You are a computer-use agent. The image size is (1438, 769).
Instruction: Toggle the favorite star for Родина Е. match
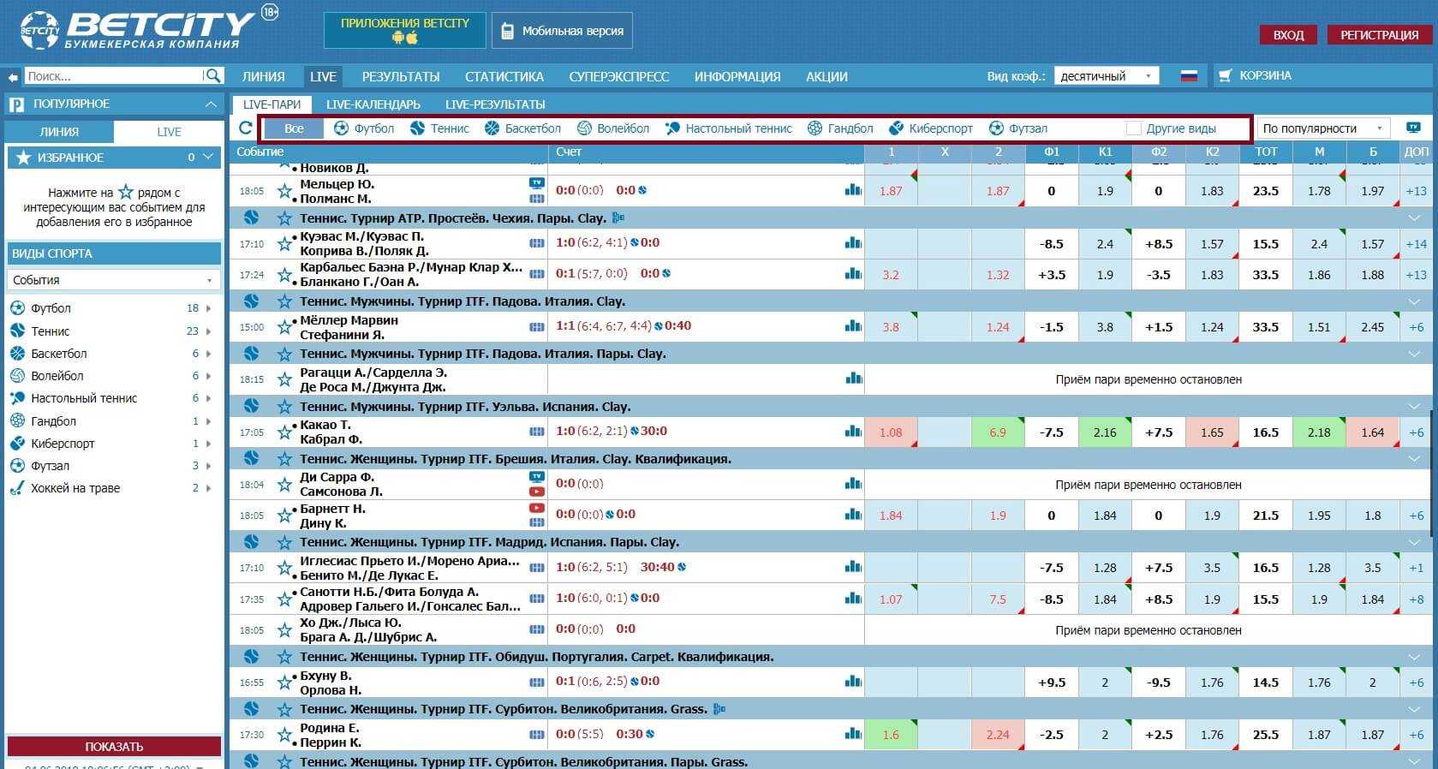[285, 736]
